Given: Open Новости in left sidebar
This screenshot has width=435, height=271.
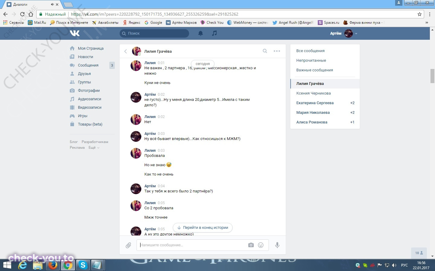Looking at the screenshot, I should click(85, 57).
